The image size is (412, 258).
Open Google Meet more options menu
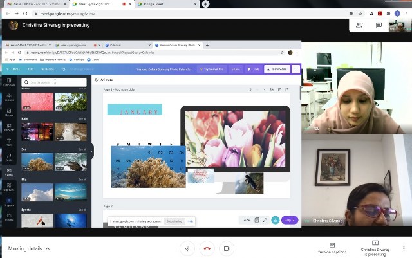[404, 248]
